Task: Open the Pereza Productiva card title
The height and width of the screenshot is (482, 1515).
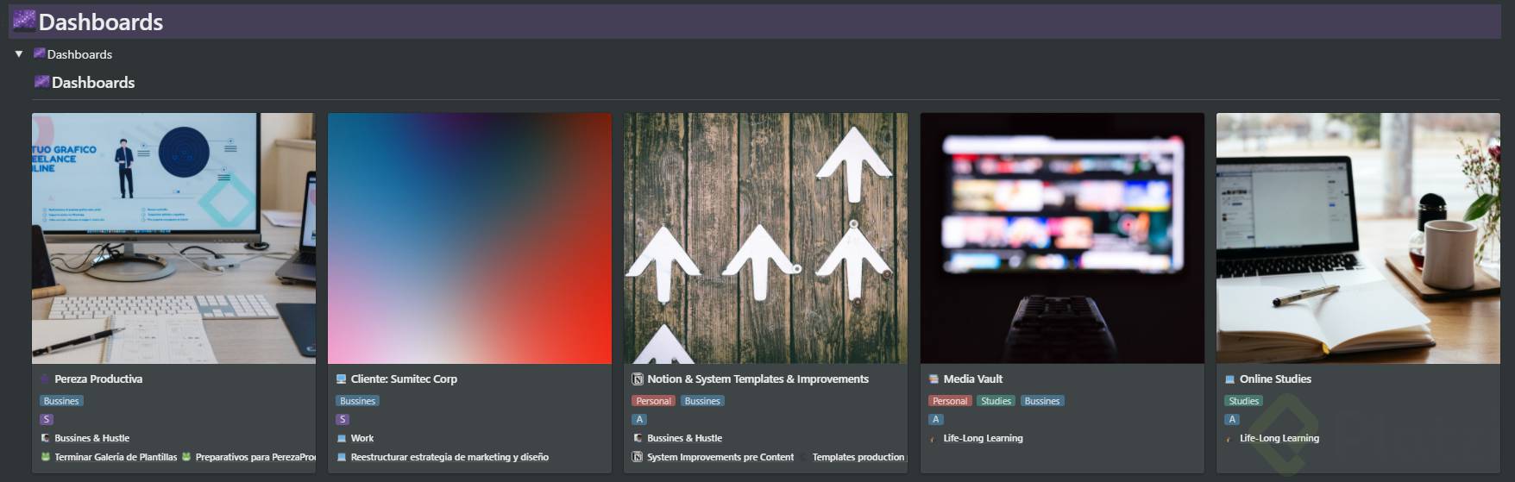Action: pyautogui.click(x=98, y=379)
